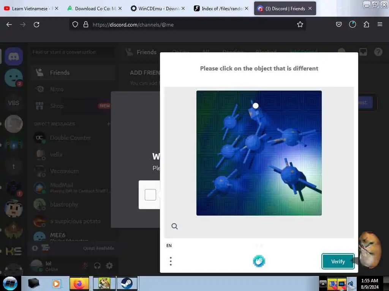This screenshot has height=291, width=389.
Task: Open Firefox from taskbar
Action: click(x=79, y=283)
